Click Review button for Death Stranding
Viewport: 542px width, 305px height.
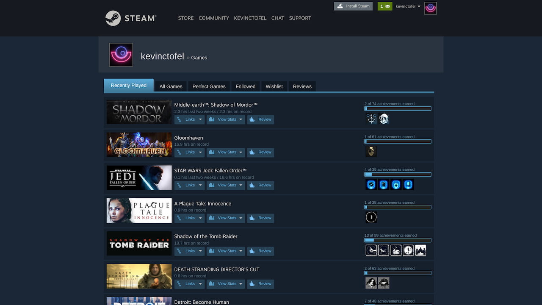tap(261, 284)
